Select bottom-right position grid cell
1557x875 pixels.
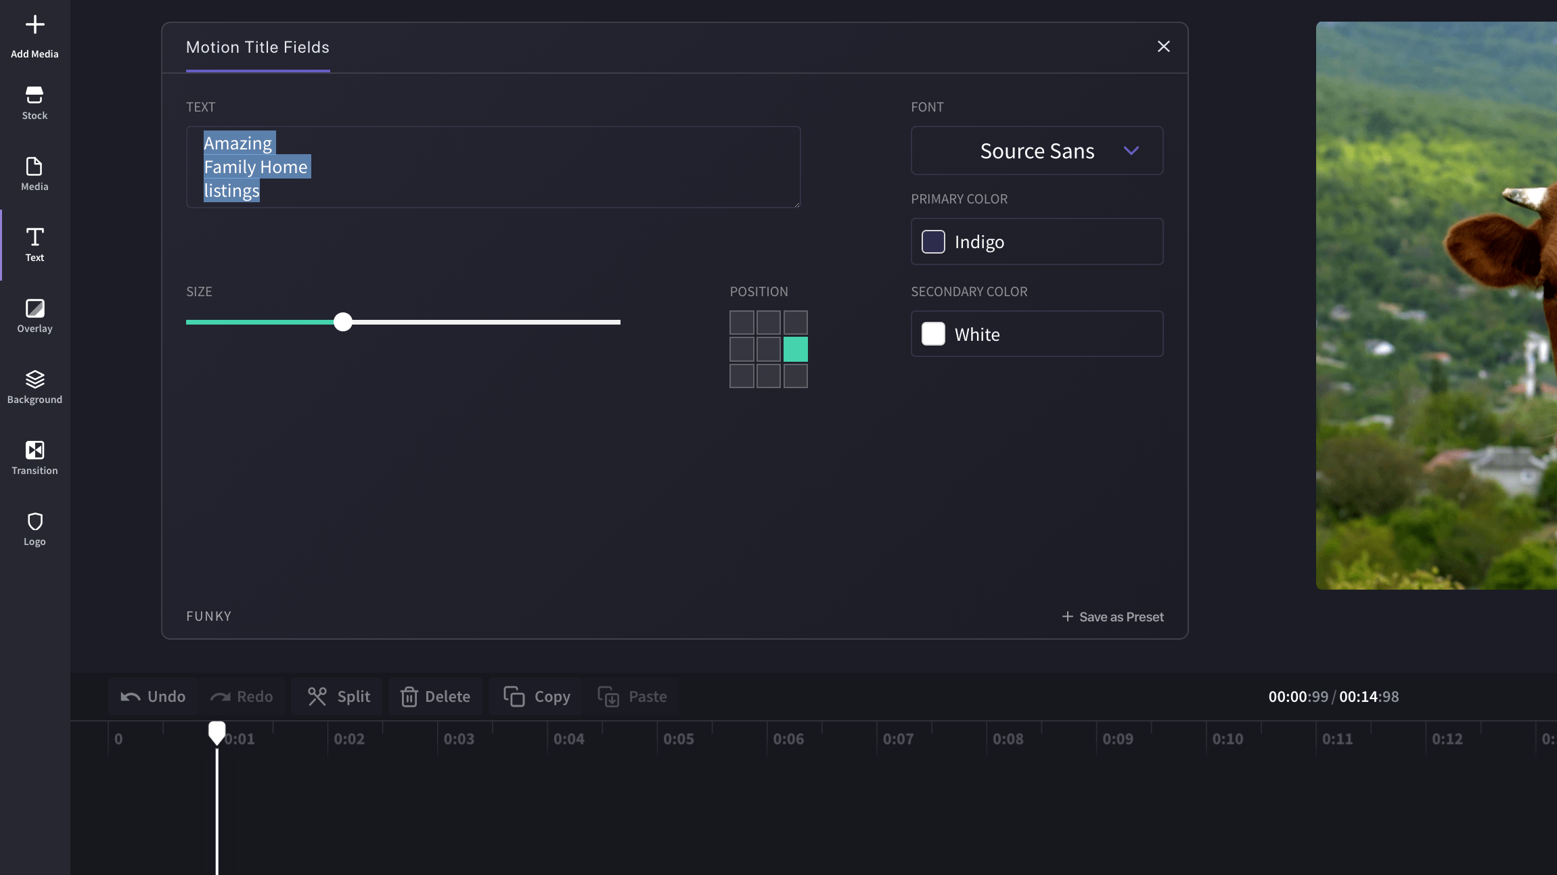point(795,376)
